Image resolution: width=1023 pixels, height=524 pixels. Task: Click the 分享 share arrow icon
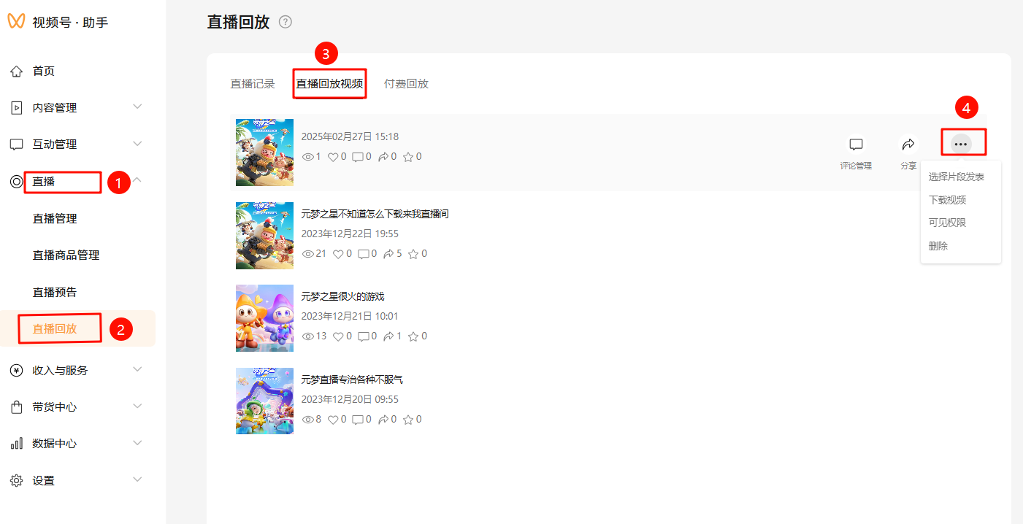coord(908,144)
